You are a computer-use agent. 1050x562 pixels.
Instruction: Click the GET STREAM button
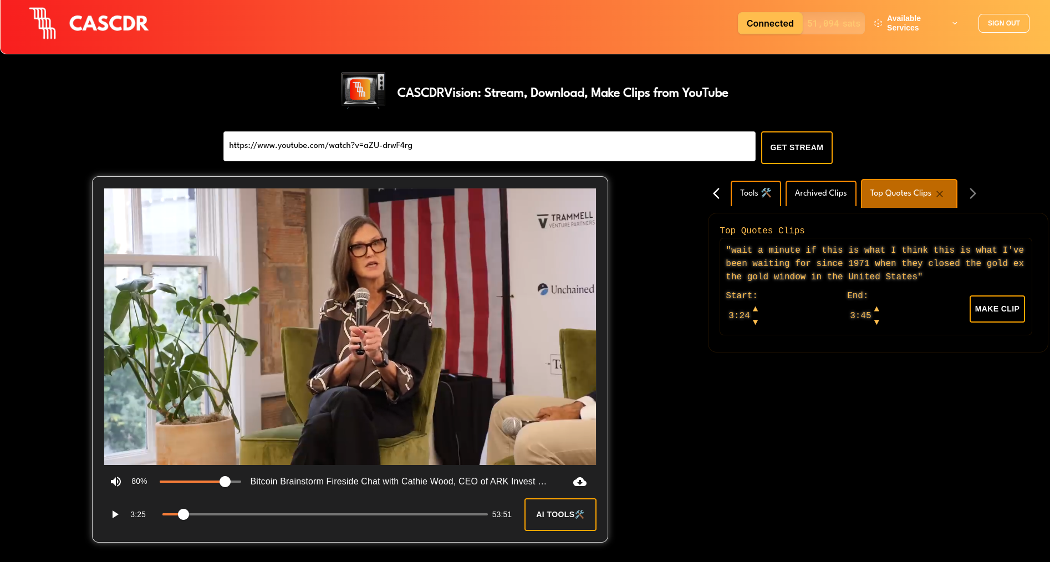(796, 147)
